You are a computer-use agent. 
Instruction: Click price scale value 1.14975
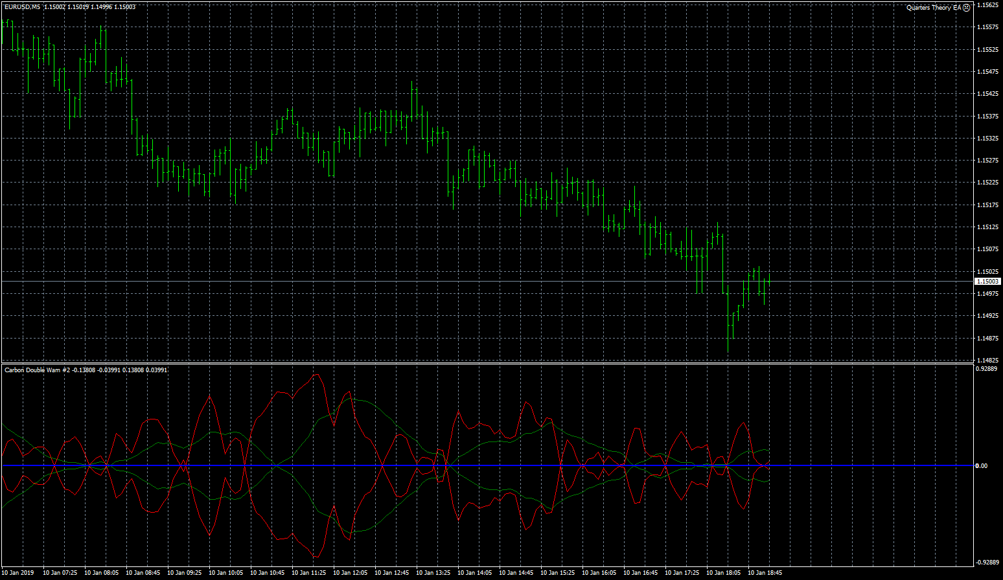tap(987, 294)
